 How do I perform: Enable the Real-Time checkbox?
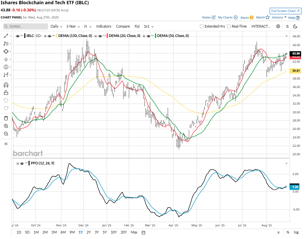pyautogui.click(x=228, y=27)
